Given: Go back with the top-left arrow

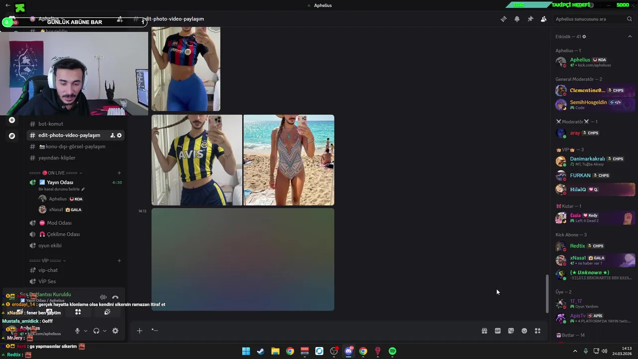Looking at the screenshot, I should tap(7, 5).
